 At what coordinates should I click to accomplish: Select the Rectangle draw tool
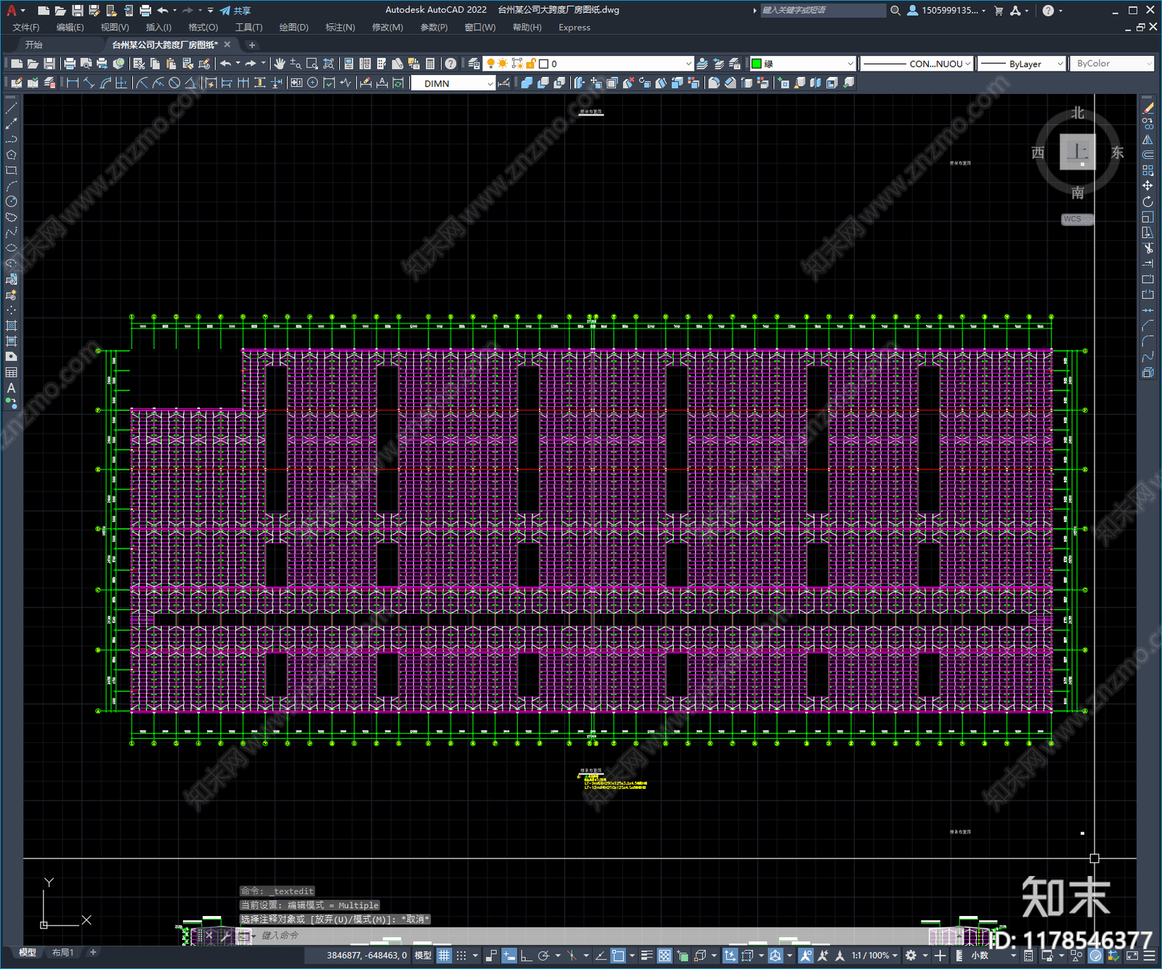tap(11, 170)
